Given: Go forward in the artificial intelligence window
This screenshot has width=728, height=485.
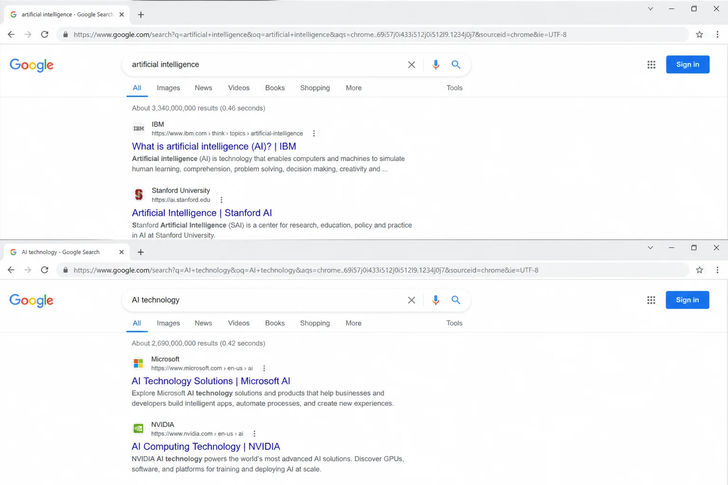Looking at the screenshot, I should [x=28, y=35].
